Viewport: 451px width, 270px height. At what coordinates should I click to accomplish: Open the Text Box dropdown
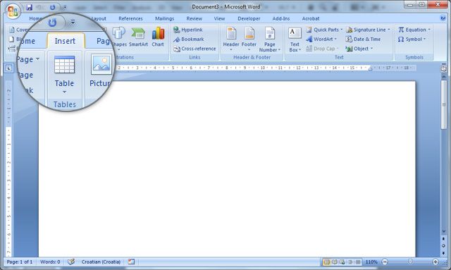point(295,39)
